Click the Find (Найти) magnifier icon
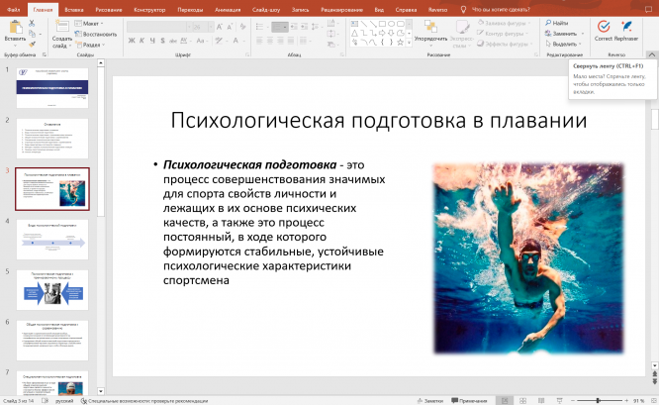This screenshot has height=405, width=659. 547,22
